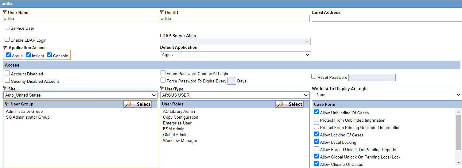Click the red flag beside User Group
Screen dimensions: 462x168
7,104
